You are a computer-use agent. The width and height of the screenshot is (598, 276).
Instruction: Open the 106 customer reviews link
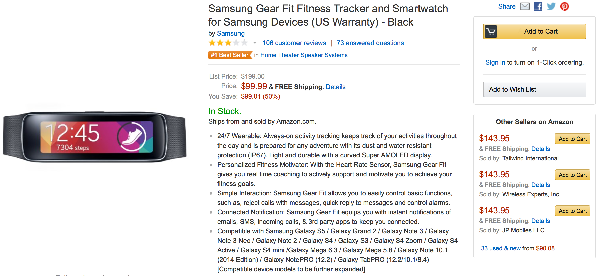294,43
